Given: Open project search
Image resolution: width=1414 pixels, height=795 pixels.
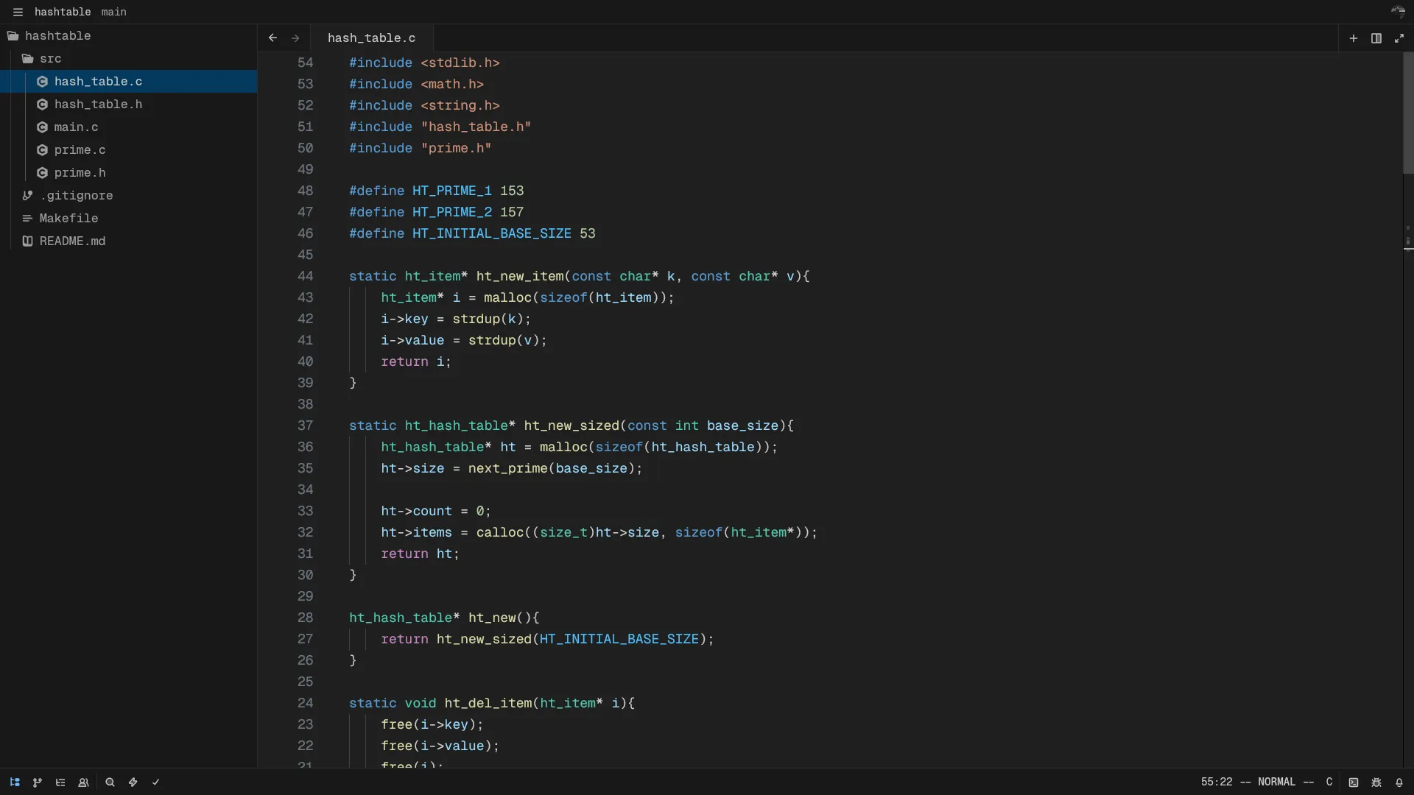Looking at the screenshot, I should pos(110,782).
